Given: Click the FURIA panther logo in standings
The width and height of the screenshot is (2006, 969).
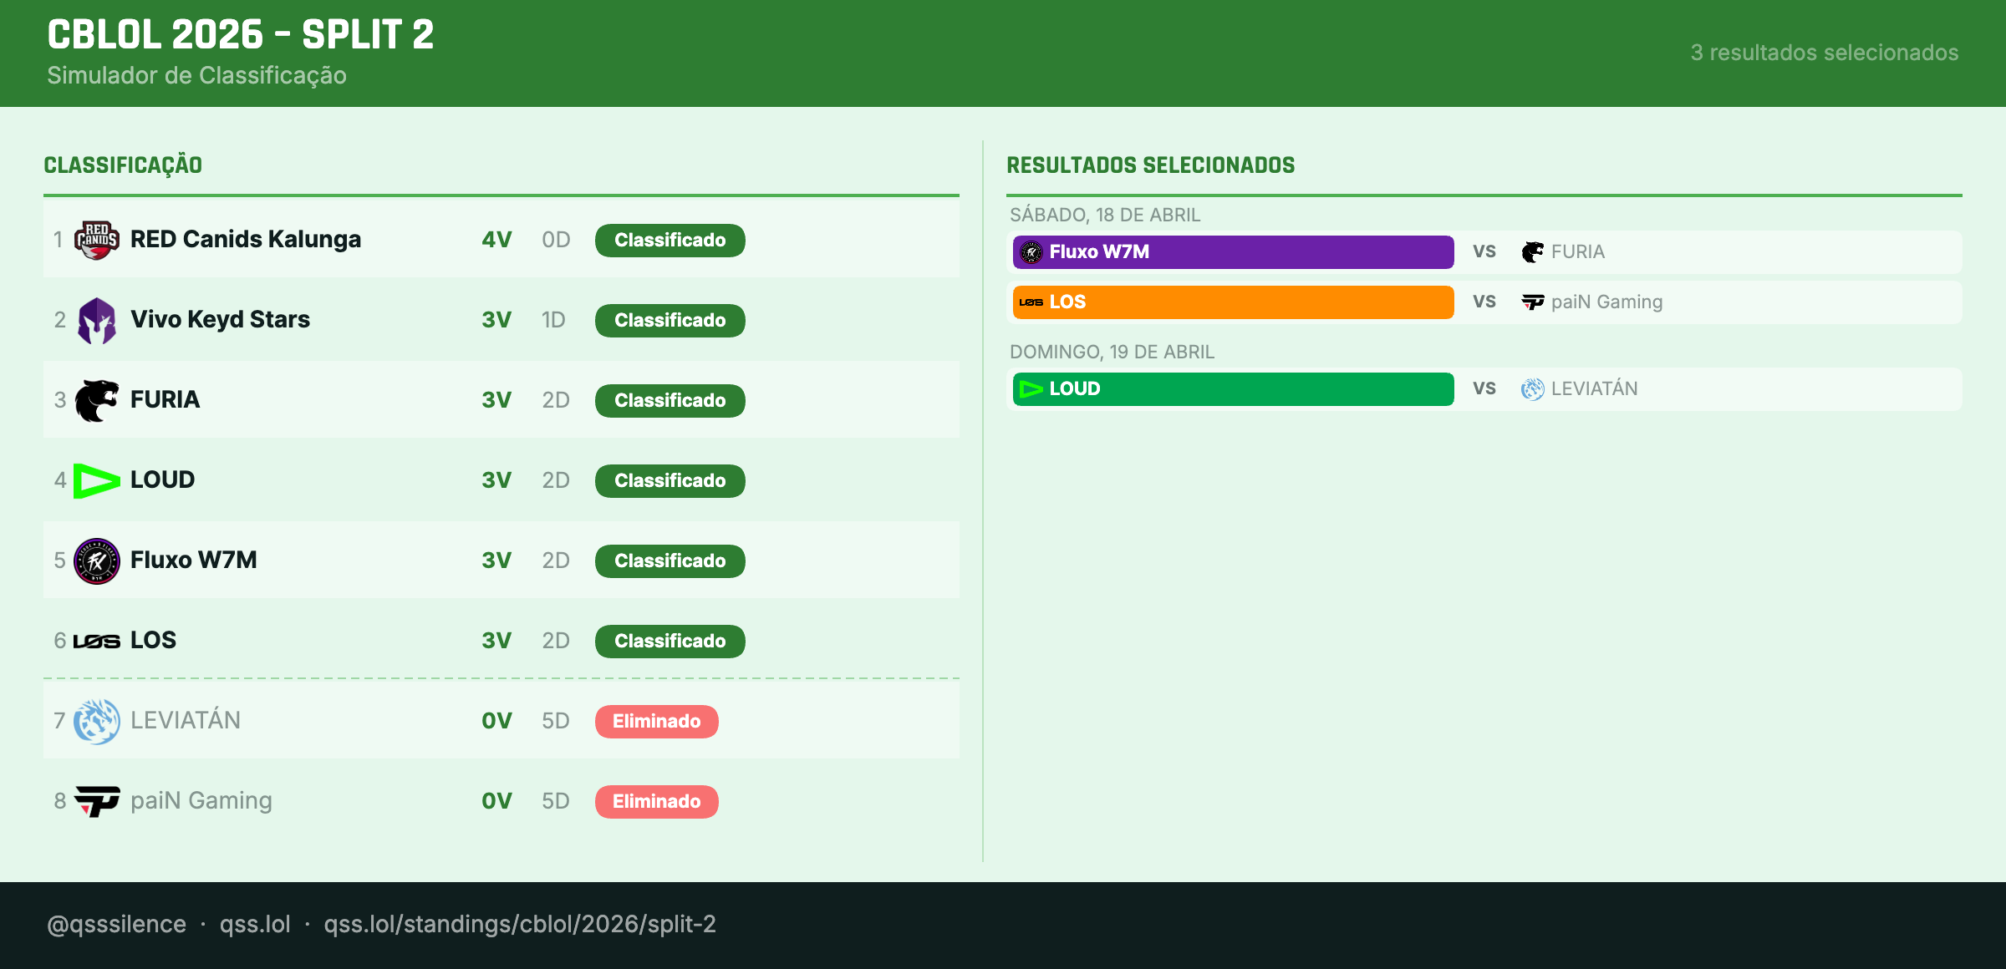Looking at the screenshot, I should click(x=97, y=400).
